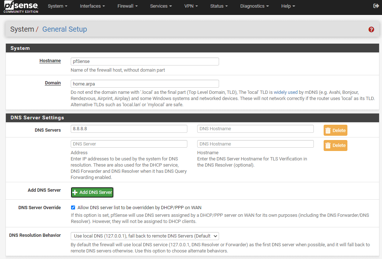Open the Interfaces menu
382x259 pixels.
point(92,6)
